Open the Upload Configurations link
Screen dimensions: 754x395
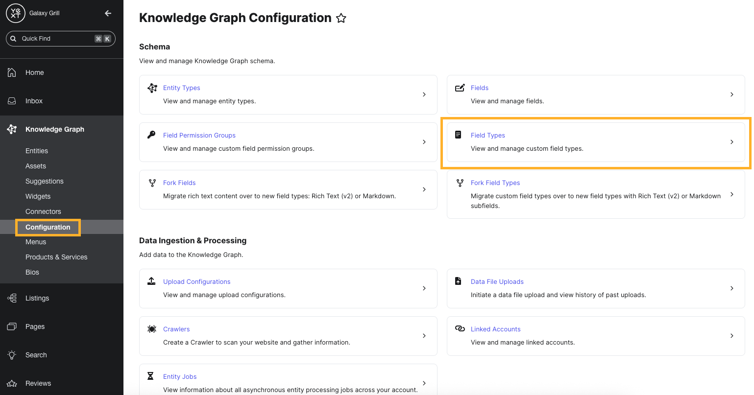[197, 281]
